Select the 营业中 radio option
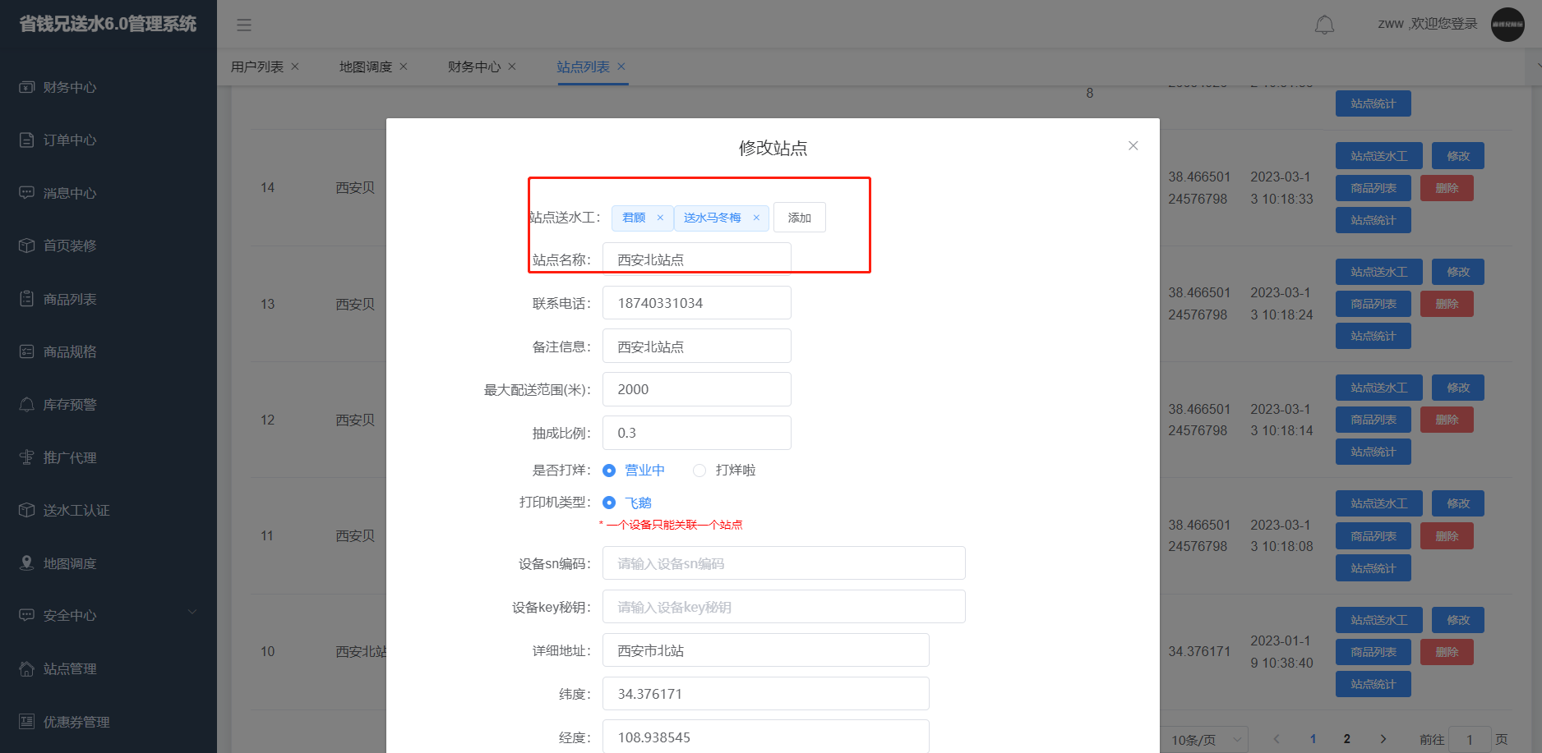This screenshot has width=1542, height=753. 609,471
